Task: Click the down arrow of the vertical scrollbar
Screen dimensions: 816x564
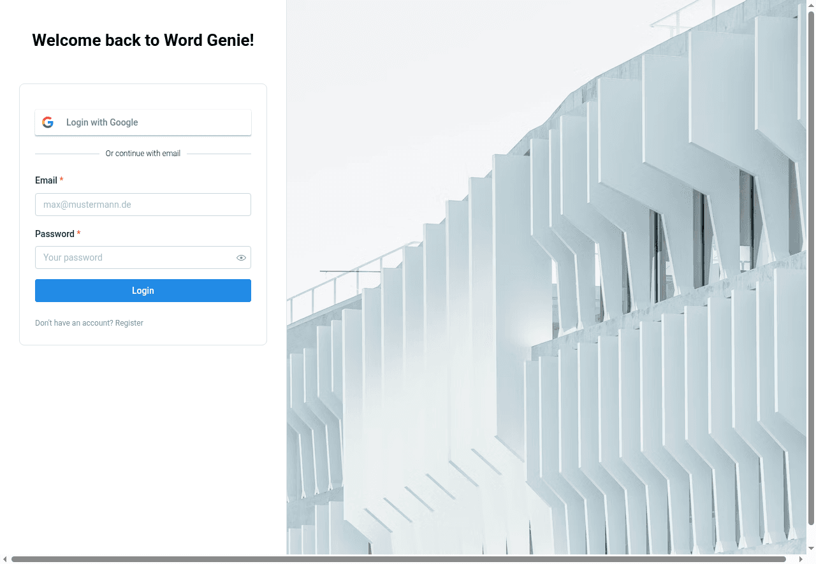Action: [x=811, y=548]
